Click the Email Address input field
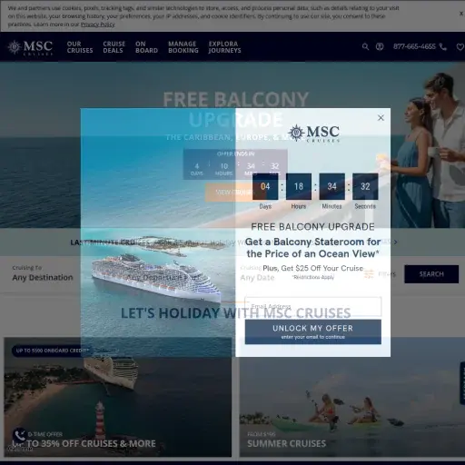465x465 pixels. (313, 307)
